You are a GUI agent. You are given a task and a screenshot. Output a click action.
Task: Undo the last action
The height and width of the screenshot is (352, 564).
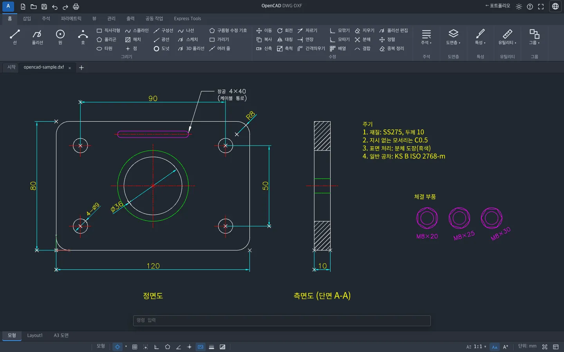click(55, 7)
